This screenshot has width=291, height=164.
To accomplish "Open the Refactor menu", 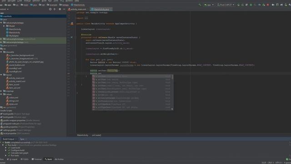I will [x=36, y=1].
